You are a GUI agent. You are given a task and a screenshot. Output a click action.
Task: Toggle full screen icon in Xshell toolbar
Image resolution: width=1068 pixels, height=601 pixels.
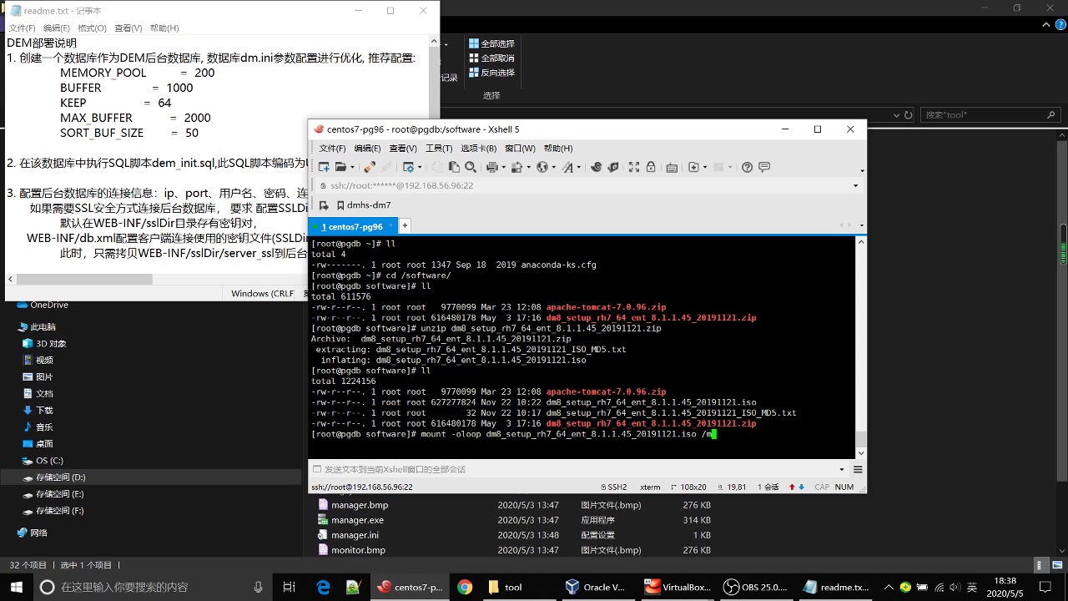tap(634, 167)
